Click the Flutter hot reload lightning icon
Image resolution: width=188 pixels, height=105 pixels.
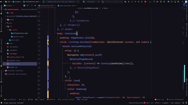click(x=138, y=2)
